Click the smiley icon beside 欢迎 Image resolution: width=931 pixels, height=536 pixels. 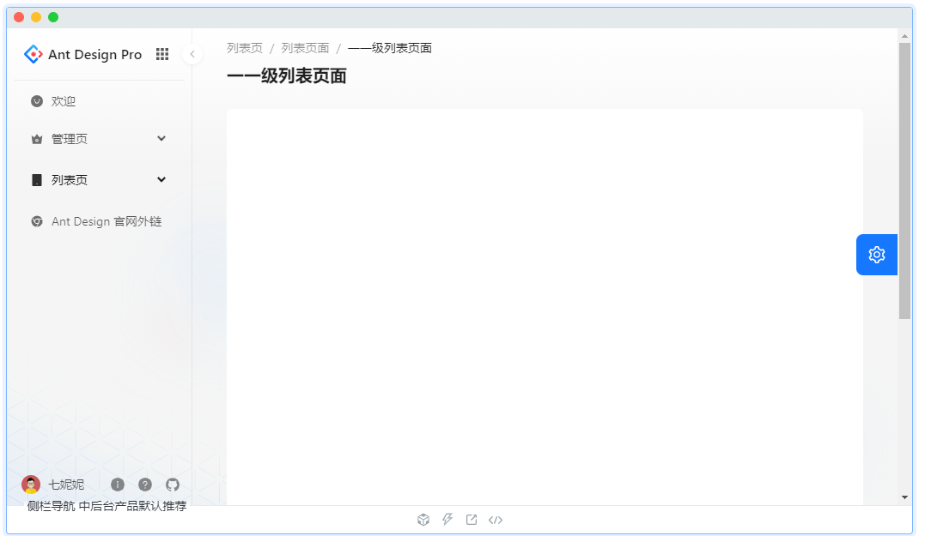coord(37,101)
